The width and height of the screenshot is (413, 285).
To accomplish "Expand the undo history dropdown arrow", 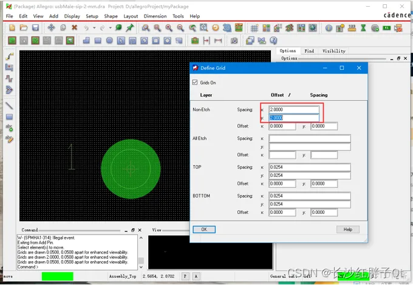I will coord(94,28).
